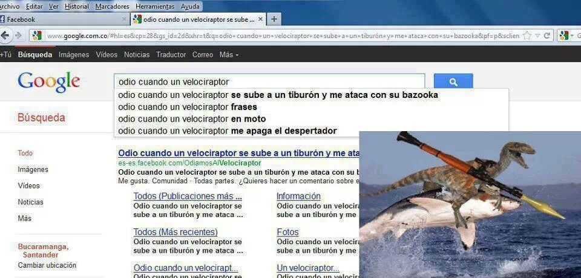Open a new browser tab with plus button

tap(274, 19)
